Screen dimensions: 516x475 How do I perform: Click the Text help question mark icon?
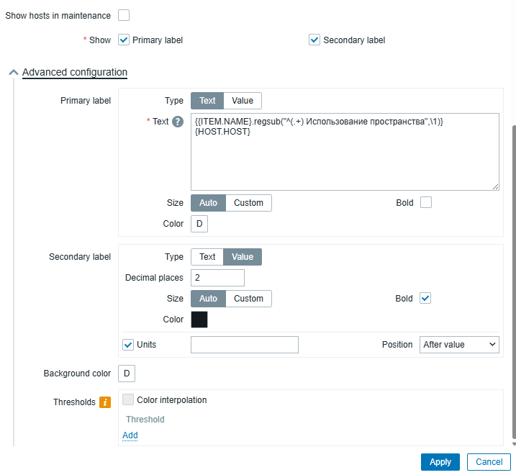[178, 122]
